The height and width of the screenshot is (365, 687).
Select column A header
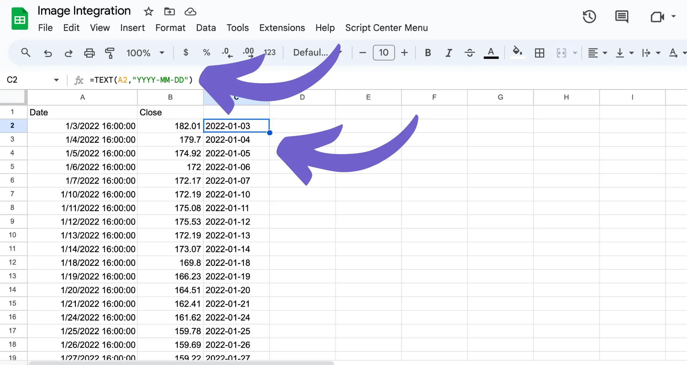(x=82, y=97)
